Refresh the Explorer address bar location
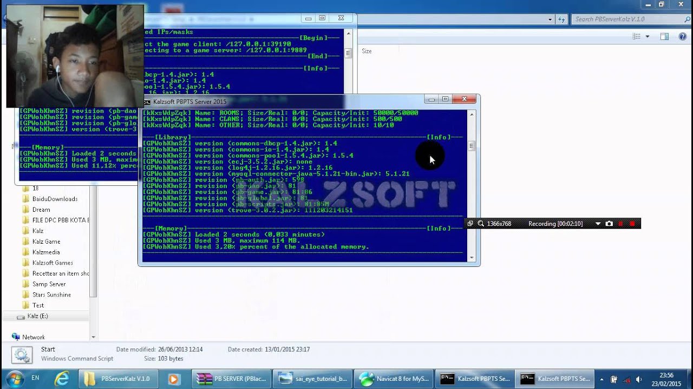Screen dimensions: 693x389 click(561, 19)
